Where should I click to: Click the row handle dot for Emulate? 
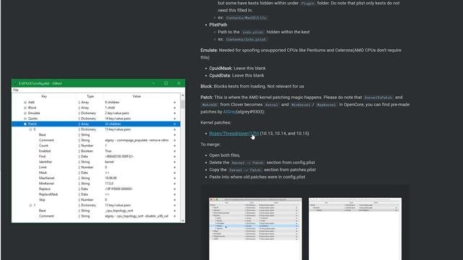coord(174,113)
